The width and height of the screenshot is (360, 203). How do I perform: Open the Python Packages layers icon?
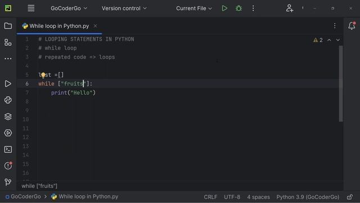tap(8, 117)
